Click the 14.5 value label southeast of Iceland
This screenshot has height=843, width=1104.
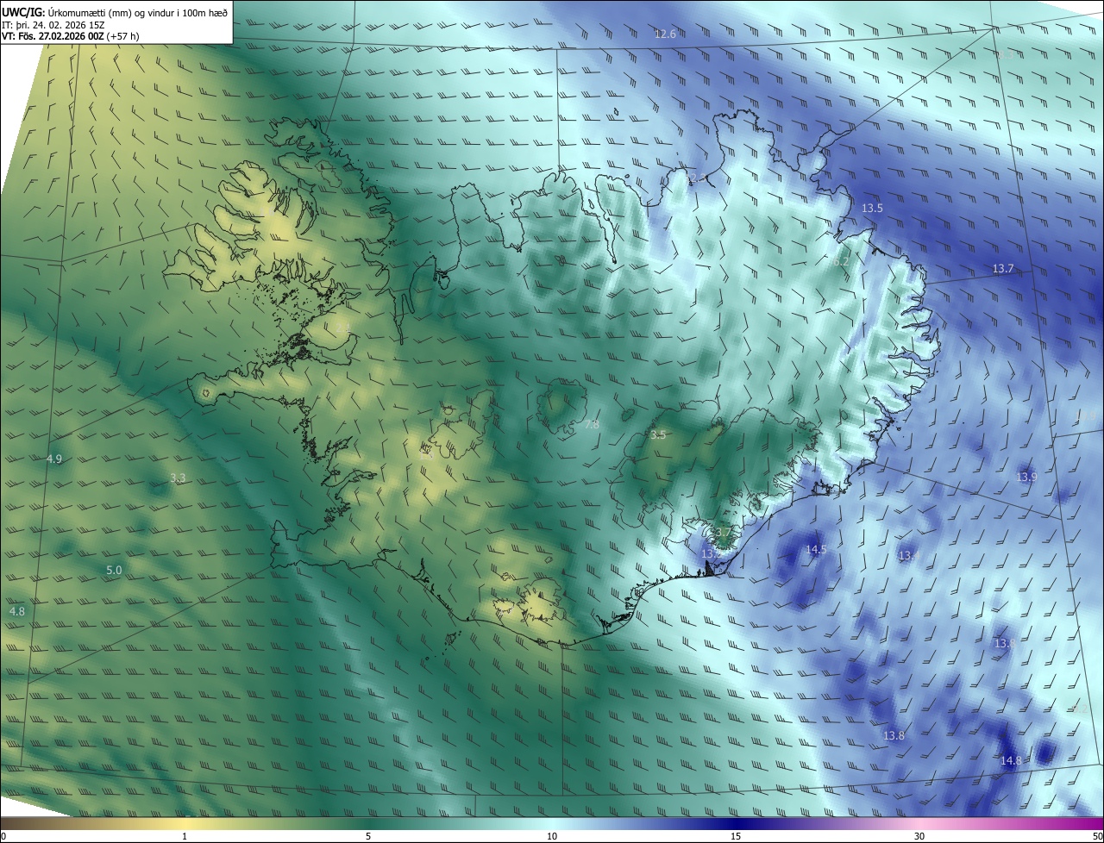point(816,550)
